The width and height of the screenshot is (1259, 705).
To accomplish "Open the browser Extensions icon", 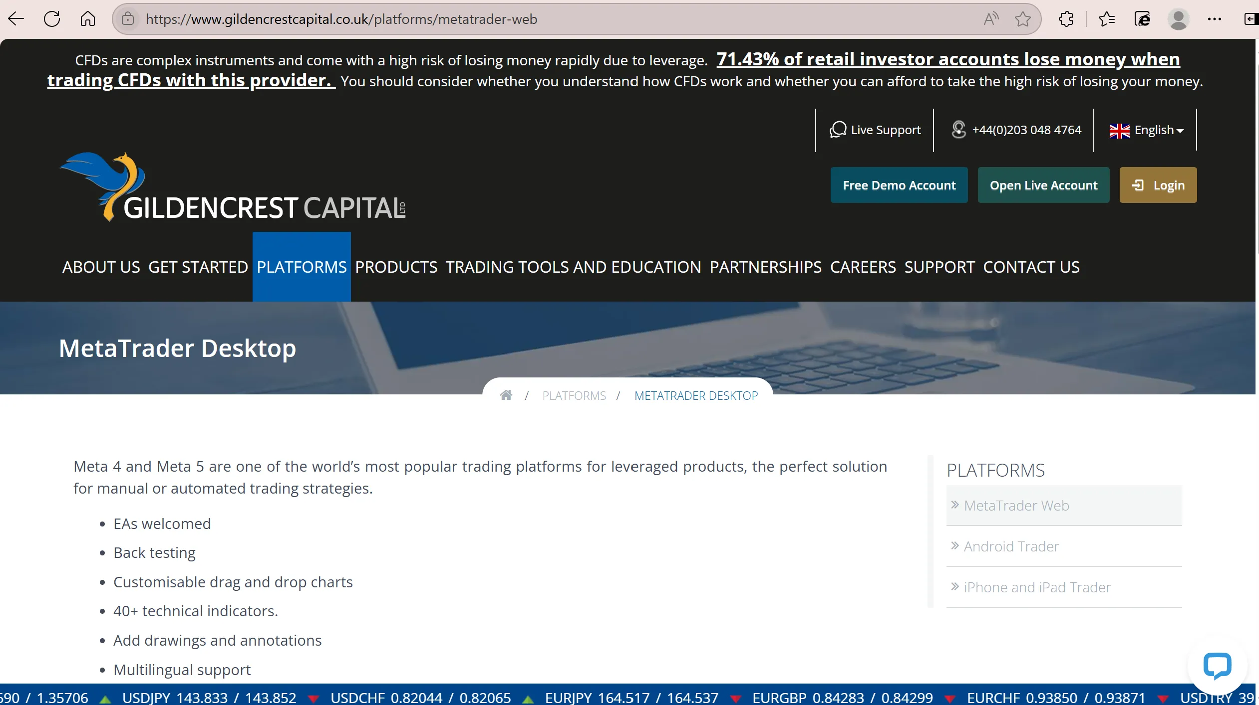I will tap(1066, 19).
